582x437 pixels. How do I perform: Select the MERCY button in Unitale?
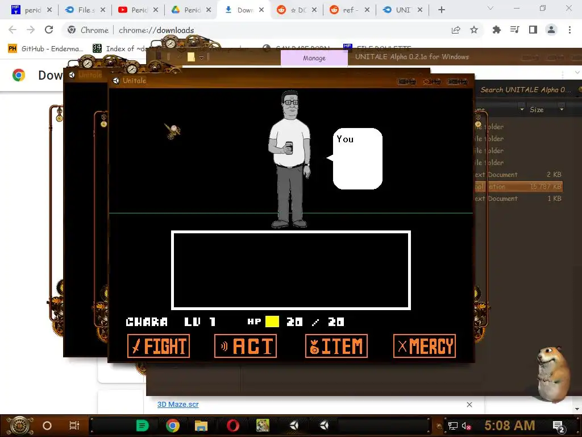pos(424,346)
